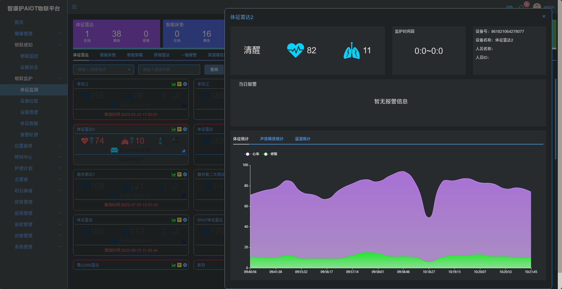Open chart icon on 南京测试1 card
This screenshot has width=562, height=289.
coord(174,175)
